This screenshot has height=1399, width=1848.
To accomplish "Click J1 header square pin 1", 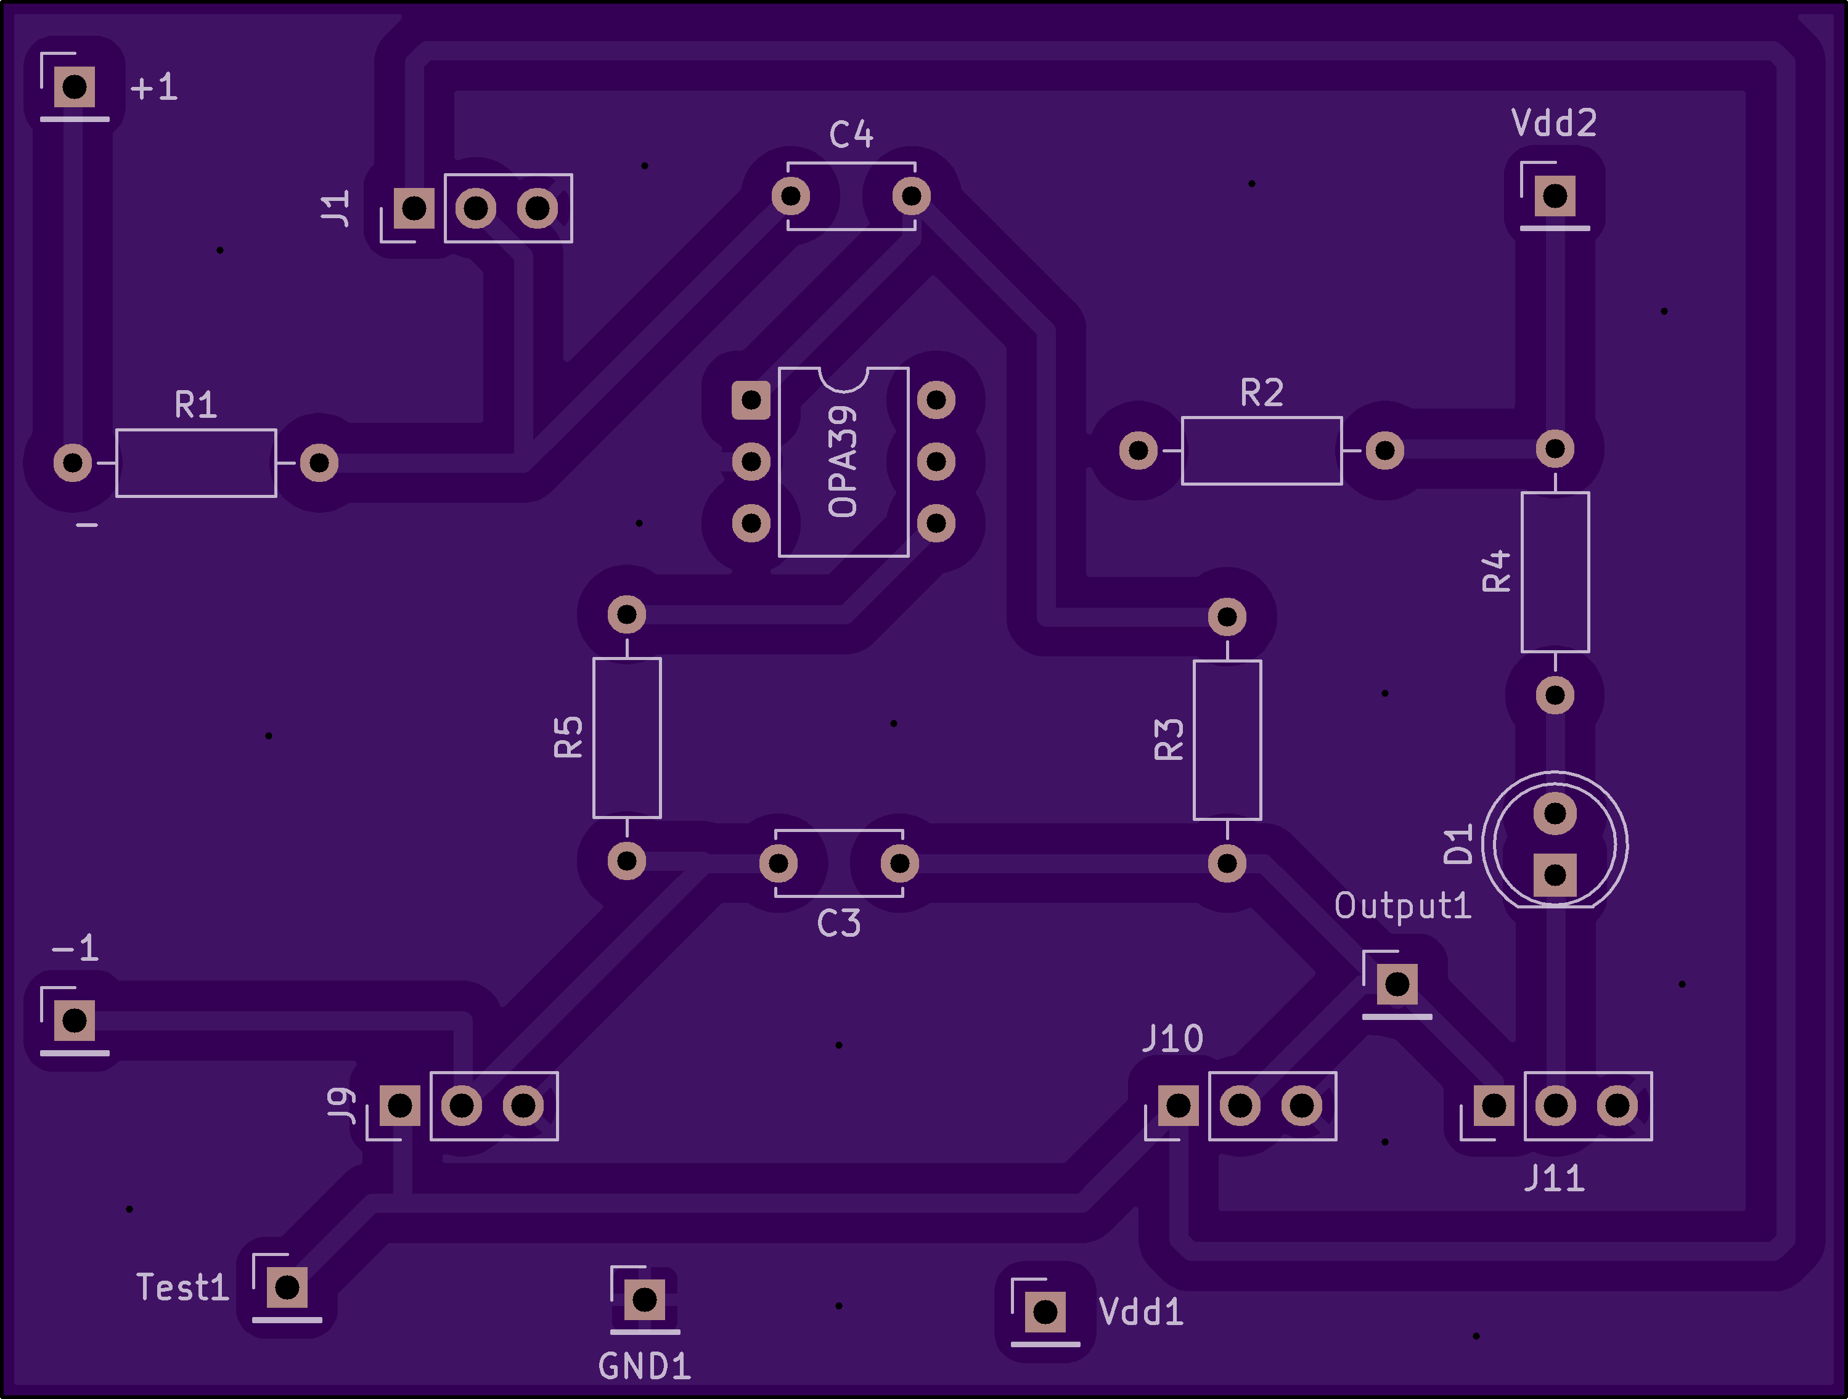I will click(414, 208).
